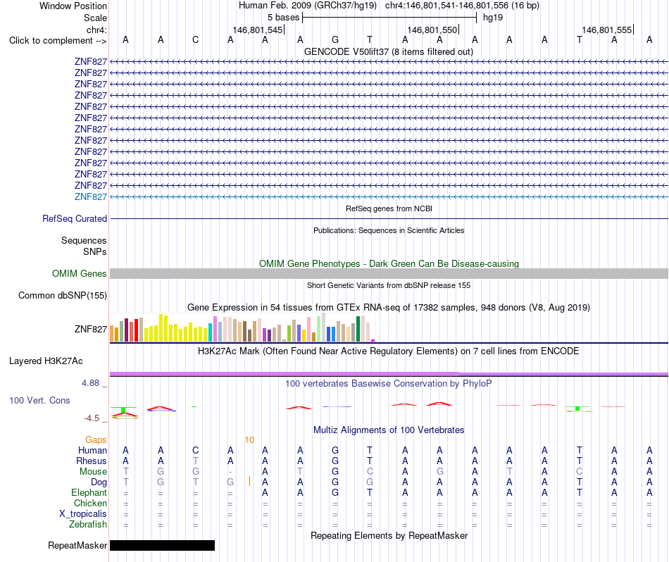This screenshot has width=669, height=562.
Task: Open '100 vertebrates Basewise Conservation by PhyloP' title
Action: [388, 384]
